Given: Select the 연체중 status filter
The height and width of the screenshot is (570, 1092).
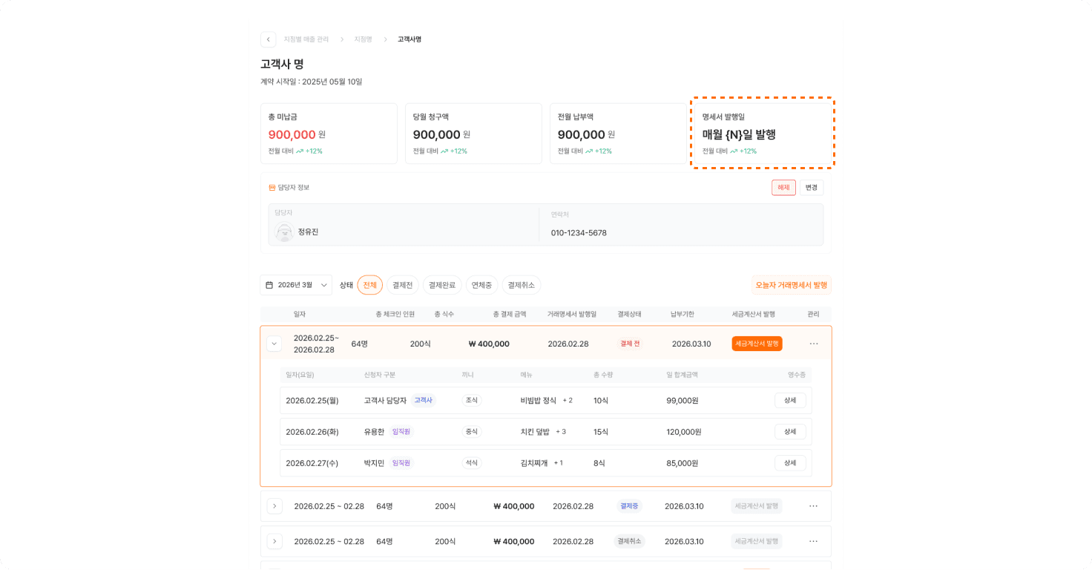Looking at the screenshot, I should (x=481, y=285).
